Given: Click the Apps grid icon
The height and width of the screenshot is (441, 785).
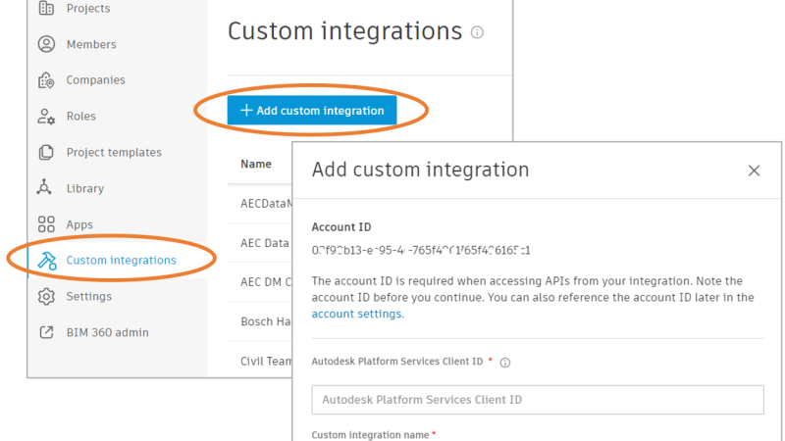Looking at the screenshot, I should 46,224.
